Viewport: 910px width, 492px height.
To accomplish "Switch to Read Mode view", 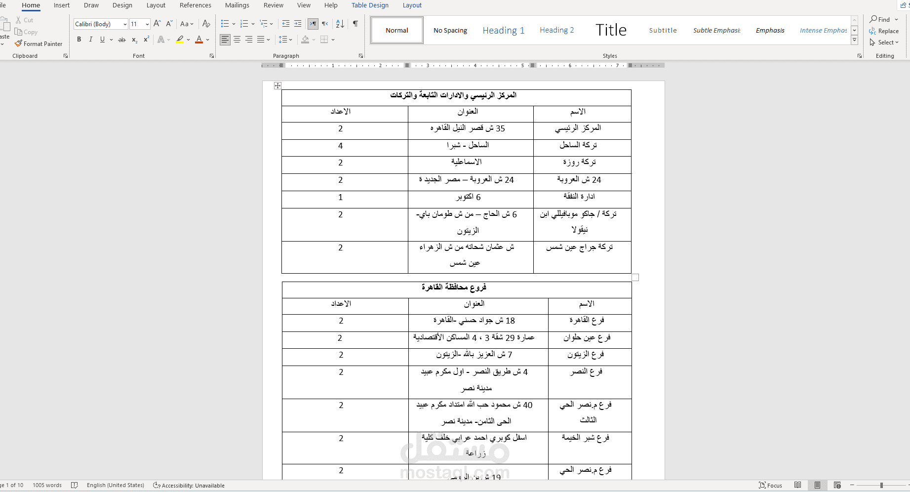I will point(797,485).
